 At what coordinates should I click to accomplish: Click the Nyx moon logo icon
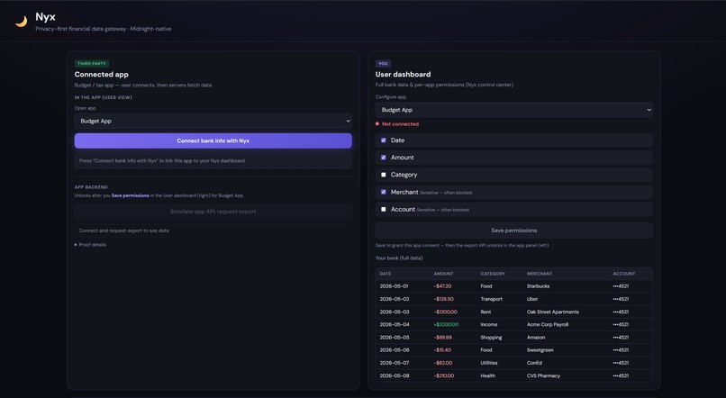(x=21, y=22)
